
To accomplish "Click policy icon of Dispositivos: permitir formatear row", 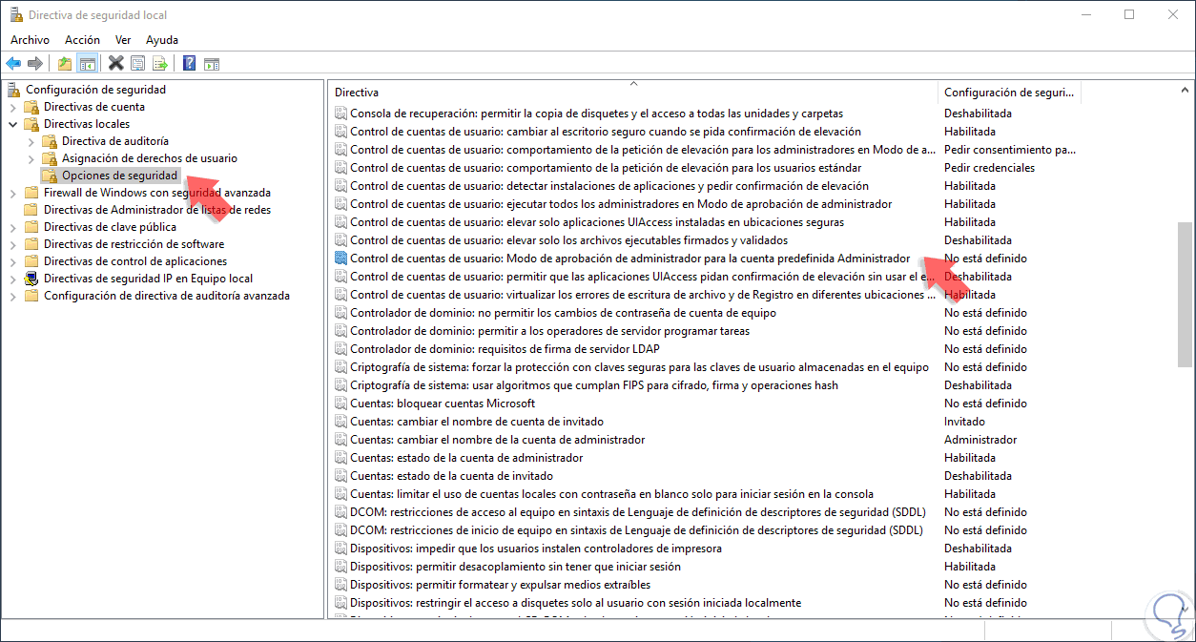I will pos(340,585).
